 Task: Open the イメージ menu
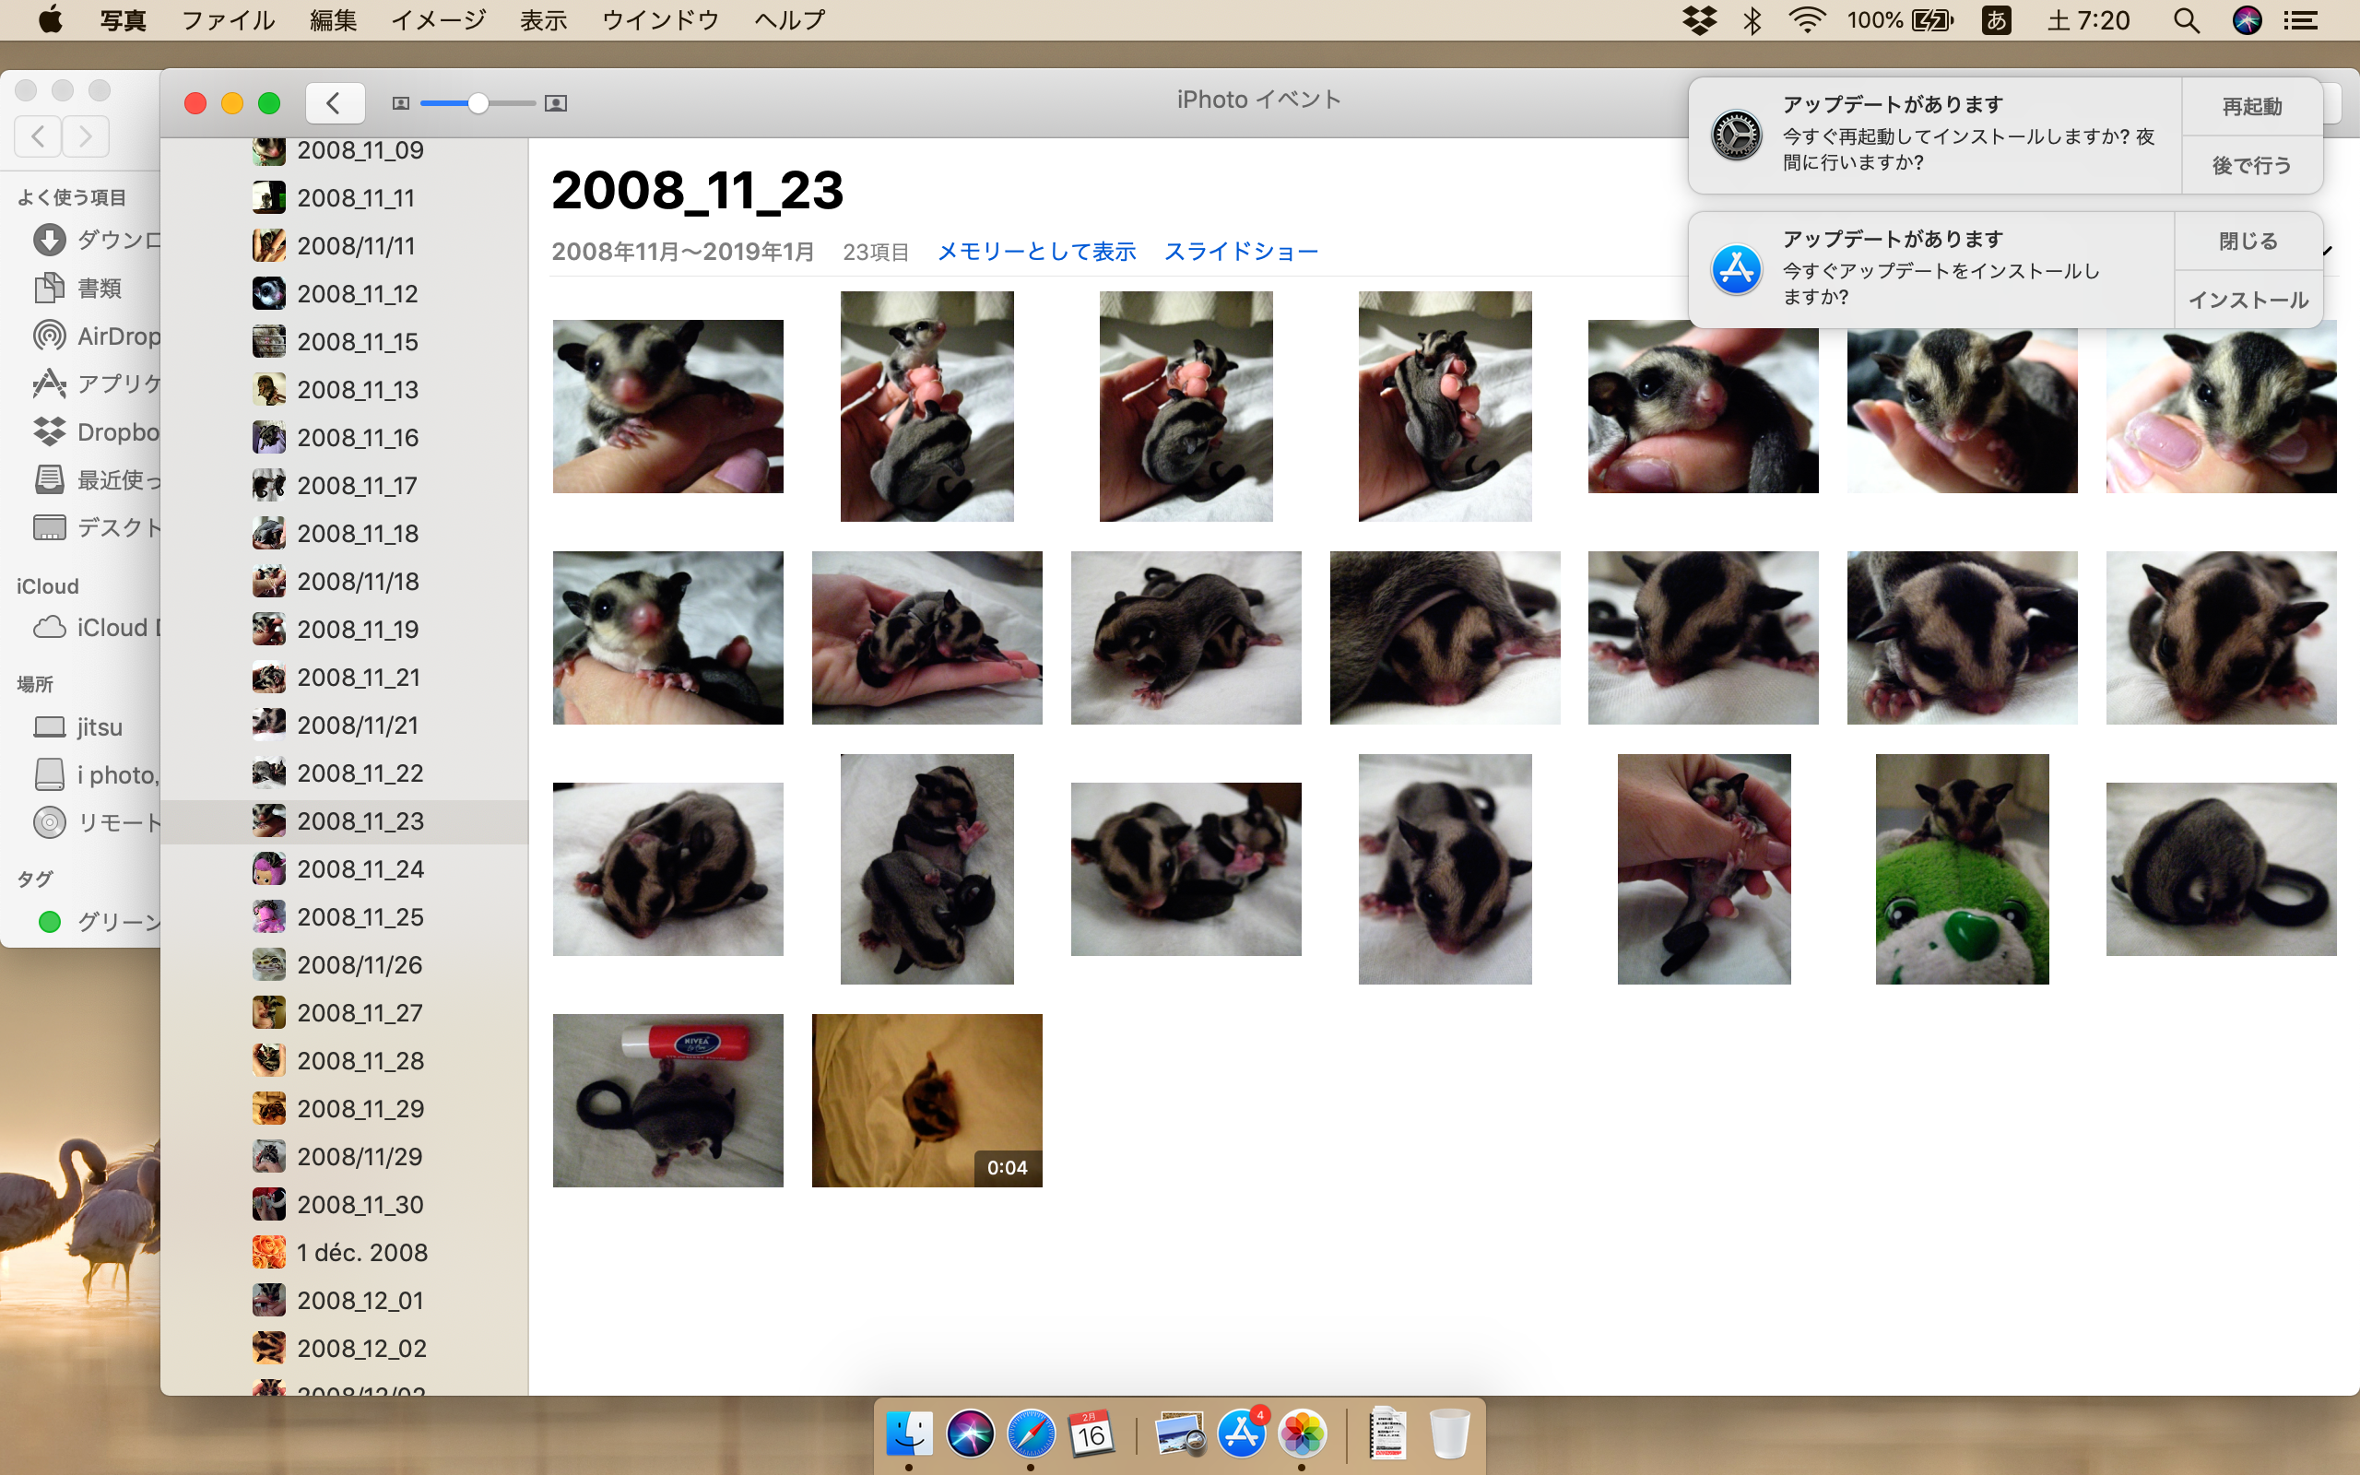(438, 20)
